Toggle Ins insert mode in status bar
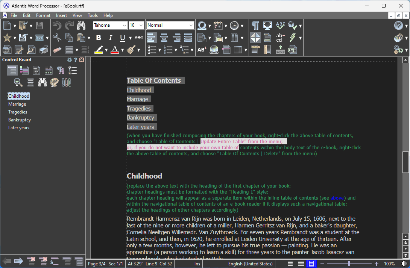410x268 pixels. pyautogui.click(x=197, y=264)
